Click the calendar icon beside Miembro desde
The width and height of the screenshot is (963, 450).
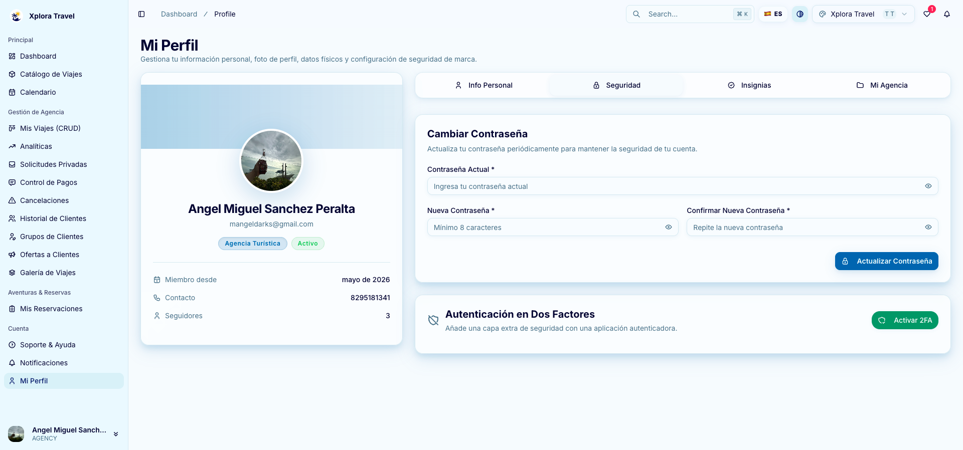157,280
